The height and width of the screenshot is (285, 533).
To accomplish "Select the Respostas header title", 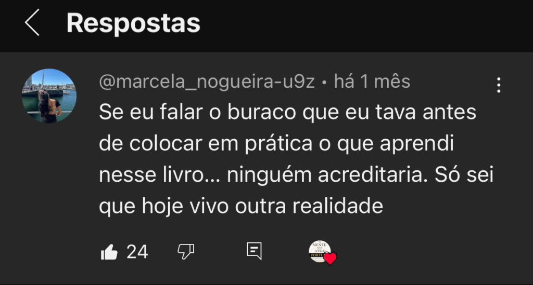I will tap(133, 23).
